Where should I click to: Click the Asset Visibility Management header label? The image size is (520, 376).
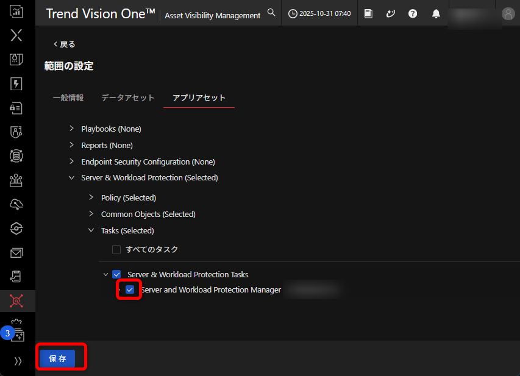coord(212,16)
